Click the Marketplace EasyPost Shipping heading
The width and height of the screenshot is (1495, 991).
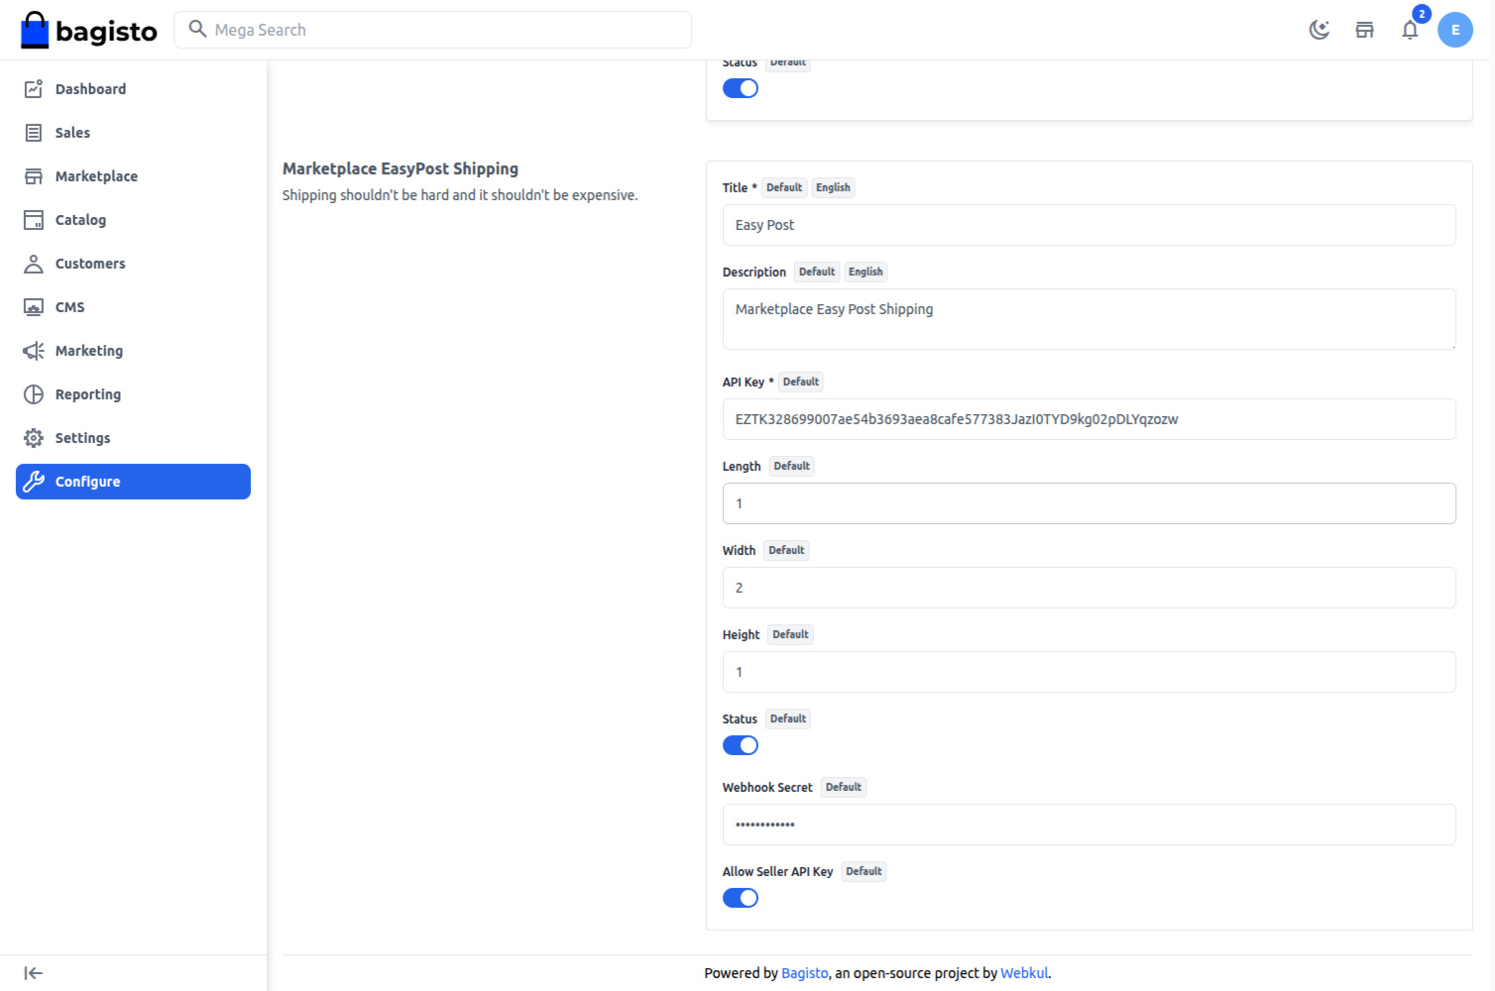[401, 168]
